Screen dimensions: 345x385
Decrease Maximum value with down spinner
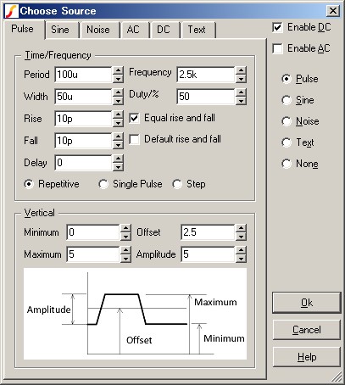(125, 259)
